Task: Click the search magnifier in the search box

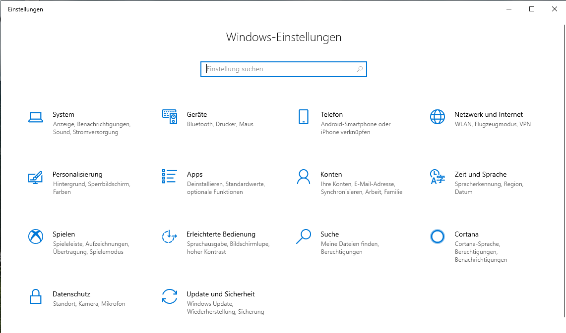Action: point(360,69)
